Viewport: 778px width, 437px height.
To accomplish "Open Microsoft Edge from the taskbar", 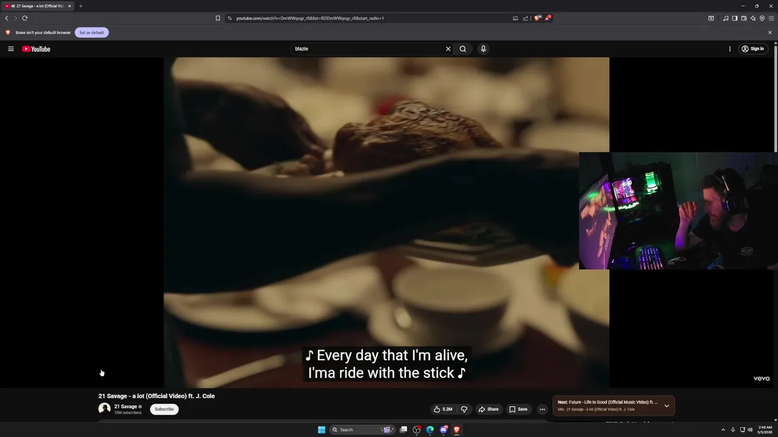I will tap(430, 430).
